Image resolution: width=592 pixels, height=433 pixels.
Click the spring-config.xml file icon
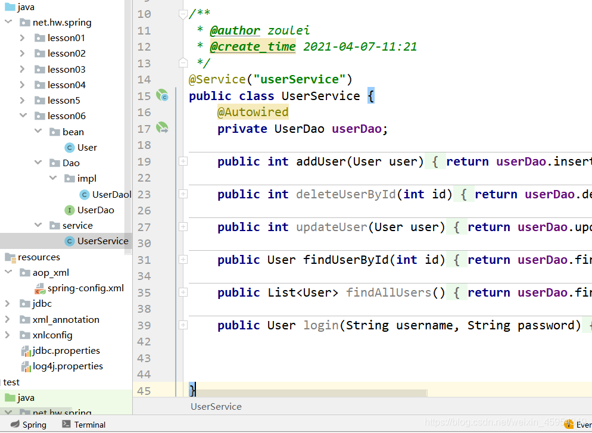point(40,289)
